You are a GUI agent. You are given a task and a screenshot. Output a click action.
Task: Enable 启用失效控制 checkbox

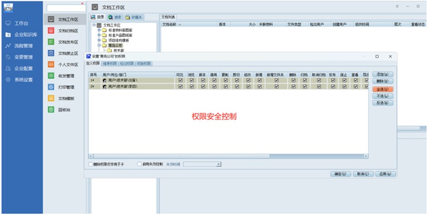click(139, 164)
